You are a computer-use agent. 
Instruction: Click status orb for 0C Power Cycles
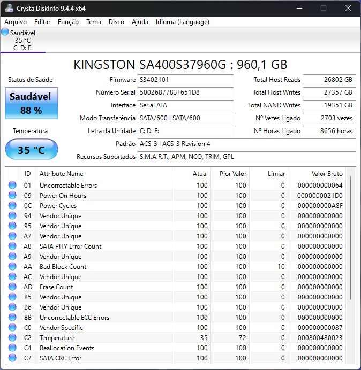[12, 205]
